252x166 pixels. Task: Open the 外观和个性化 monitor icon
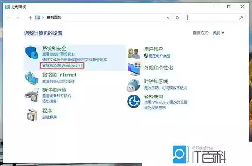pyautogui.click(x=134, y=69)
